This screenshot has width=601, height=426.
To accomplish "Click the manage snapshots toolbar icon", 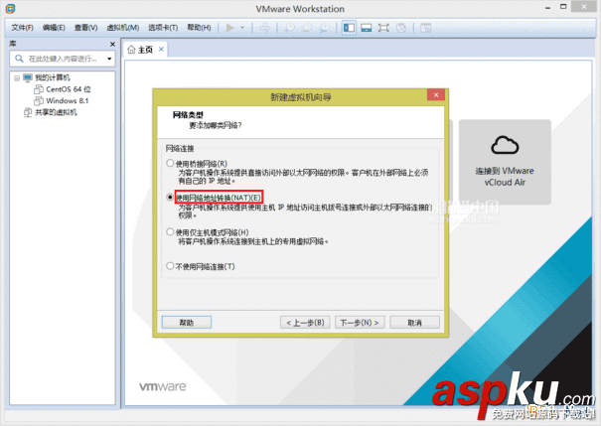I will tap(325, 28).
